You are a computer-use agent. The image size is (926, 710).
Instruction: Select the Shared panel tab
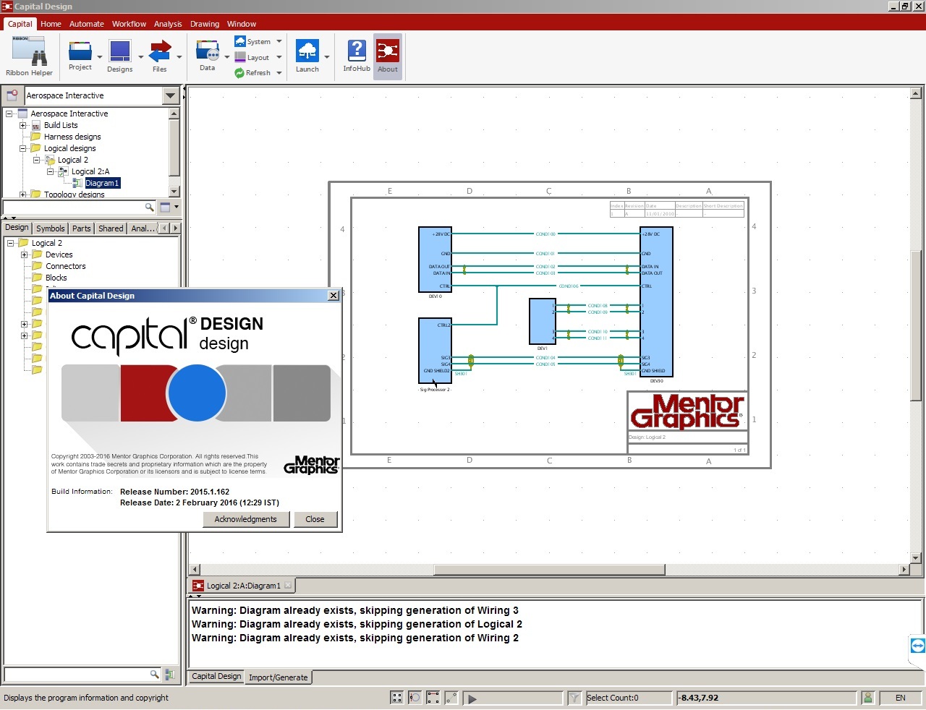pos(111,228)
